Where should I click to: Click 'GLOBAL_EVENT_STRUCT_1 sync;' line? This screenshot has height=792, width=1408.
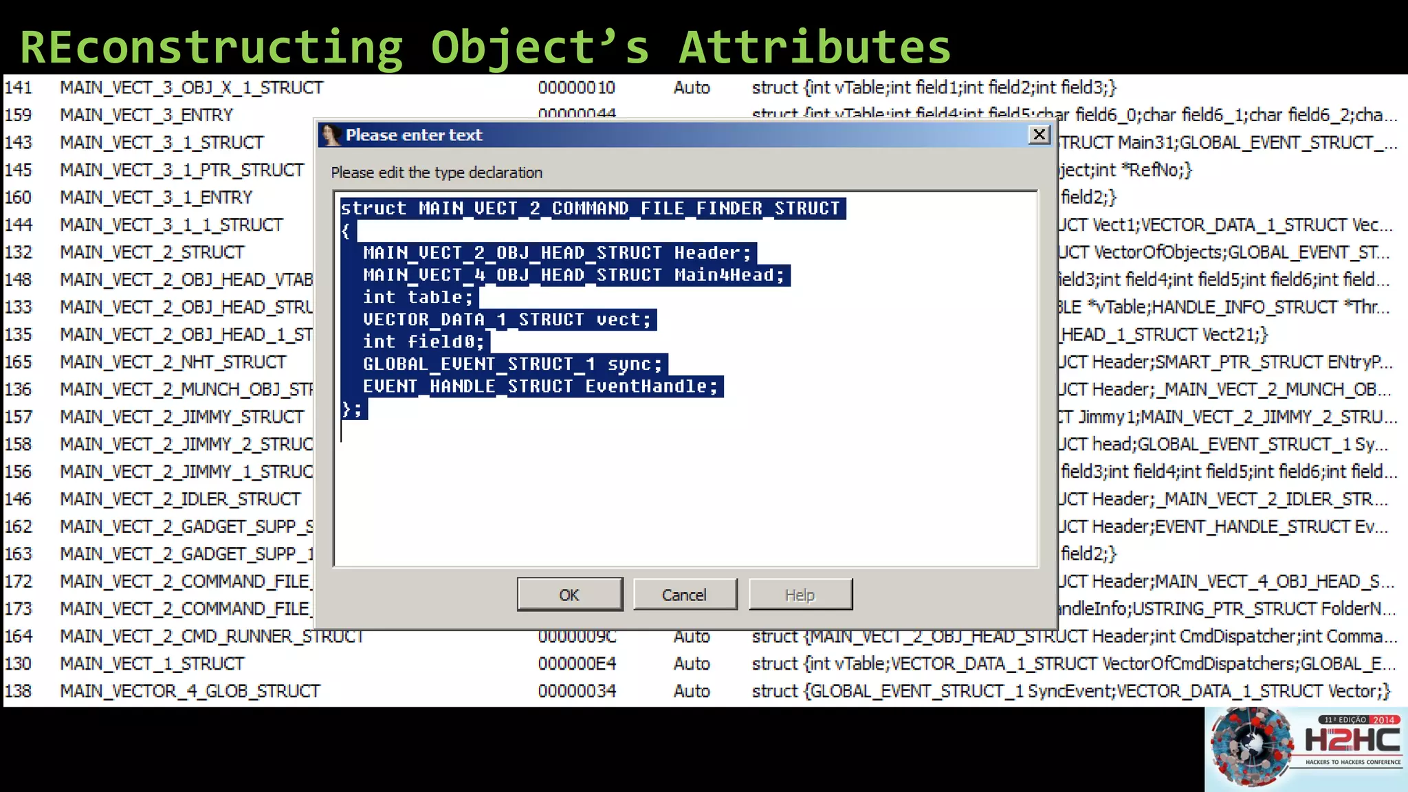512,364
